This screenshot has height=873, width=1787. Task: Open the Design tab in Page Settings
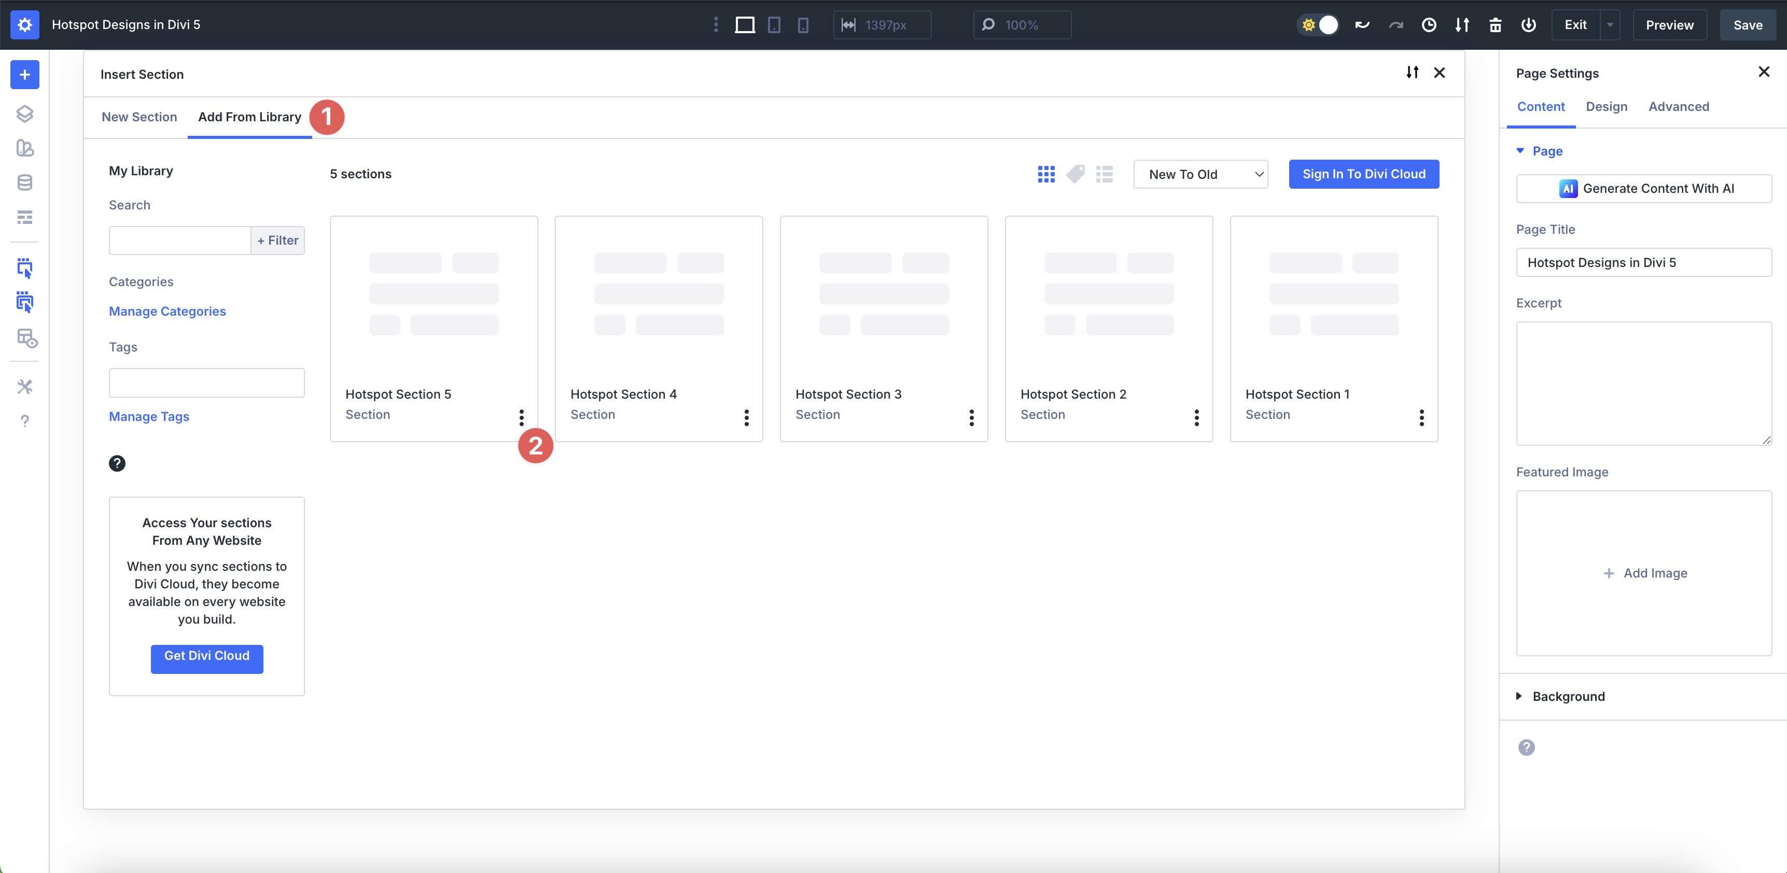coord(1606,107)
